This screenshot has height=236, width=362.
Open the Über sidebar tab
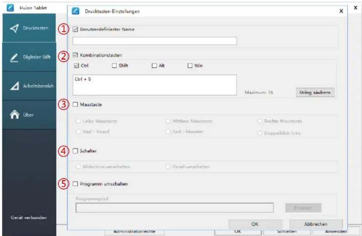29,114
